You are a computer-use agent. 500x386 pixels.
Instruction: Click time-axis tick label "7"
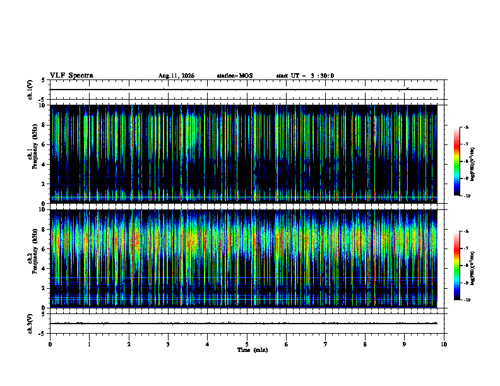[x=326, y=344]
